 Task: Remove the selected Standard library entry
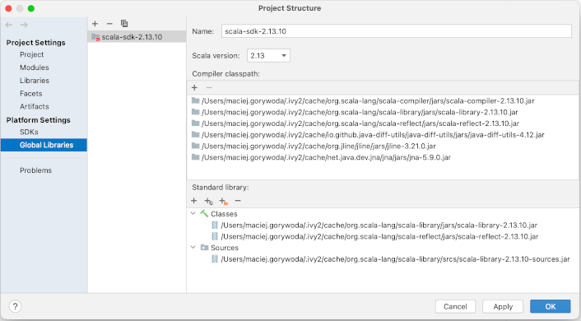(x=238, y=201)
